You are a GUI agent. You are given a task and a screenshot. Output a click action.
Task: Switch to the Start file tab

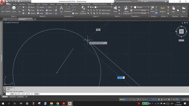click(x=5, y=19)
